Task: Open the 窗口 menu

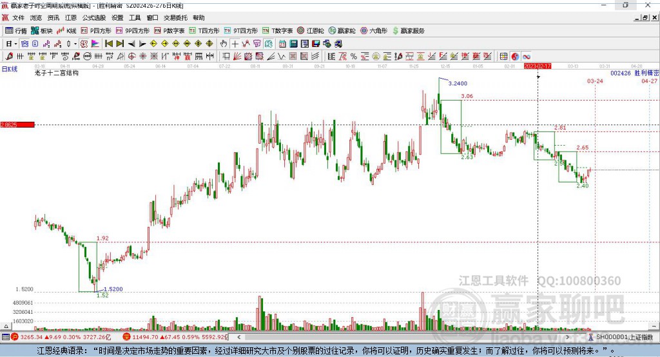Action: coord(152,17)
